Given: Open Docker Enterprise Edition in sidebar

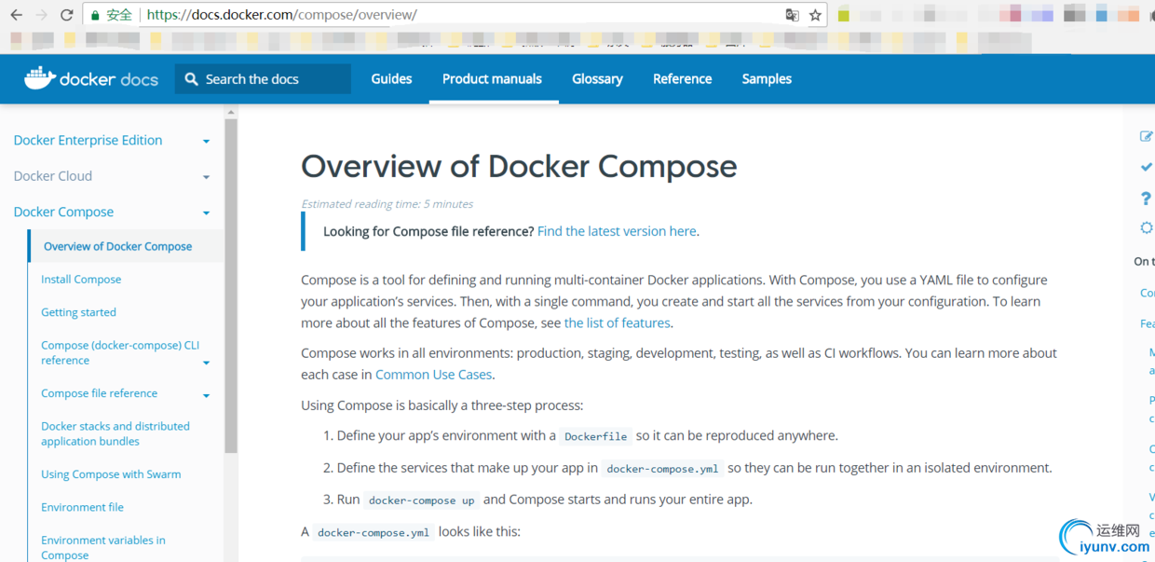Looking at the screenshot, I should click(x=88, y=141).
